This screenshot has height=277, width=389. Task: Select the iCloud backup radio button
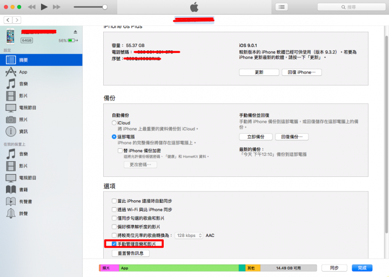click(x=114, y=123)
